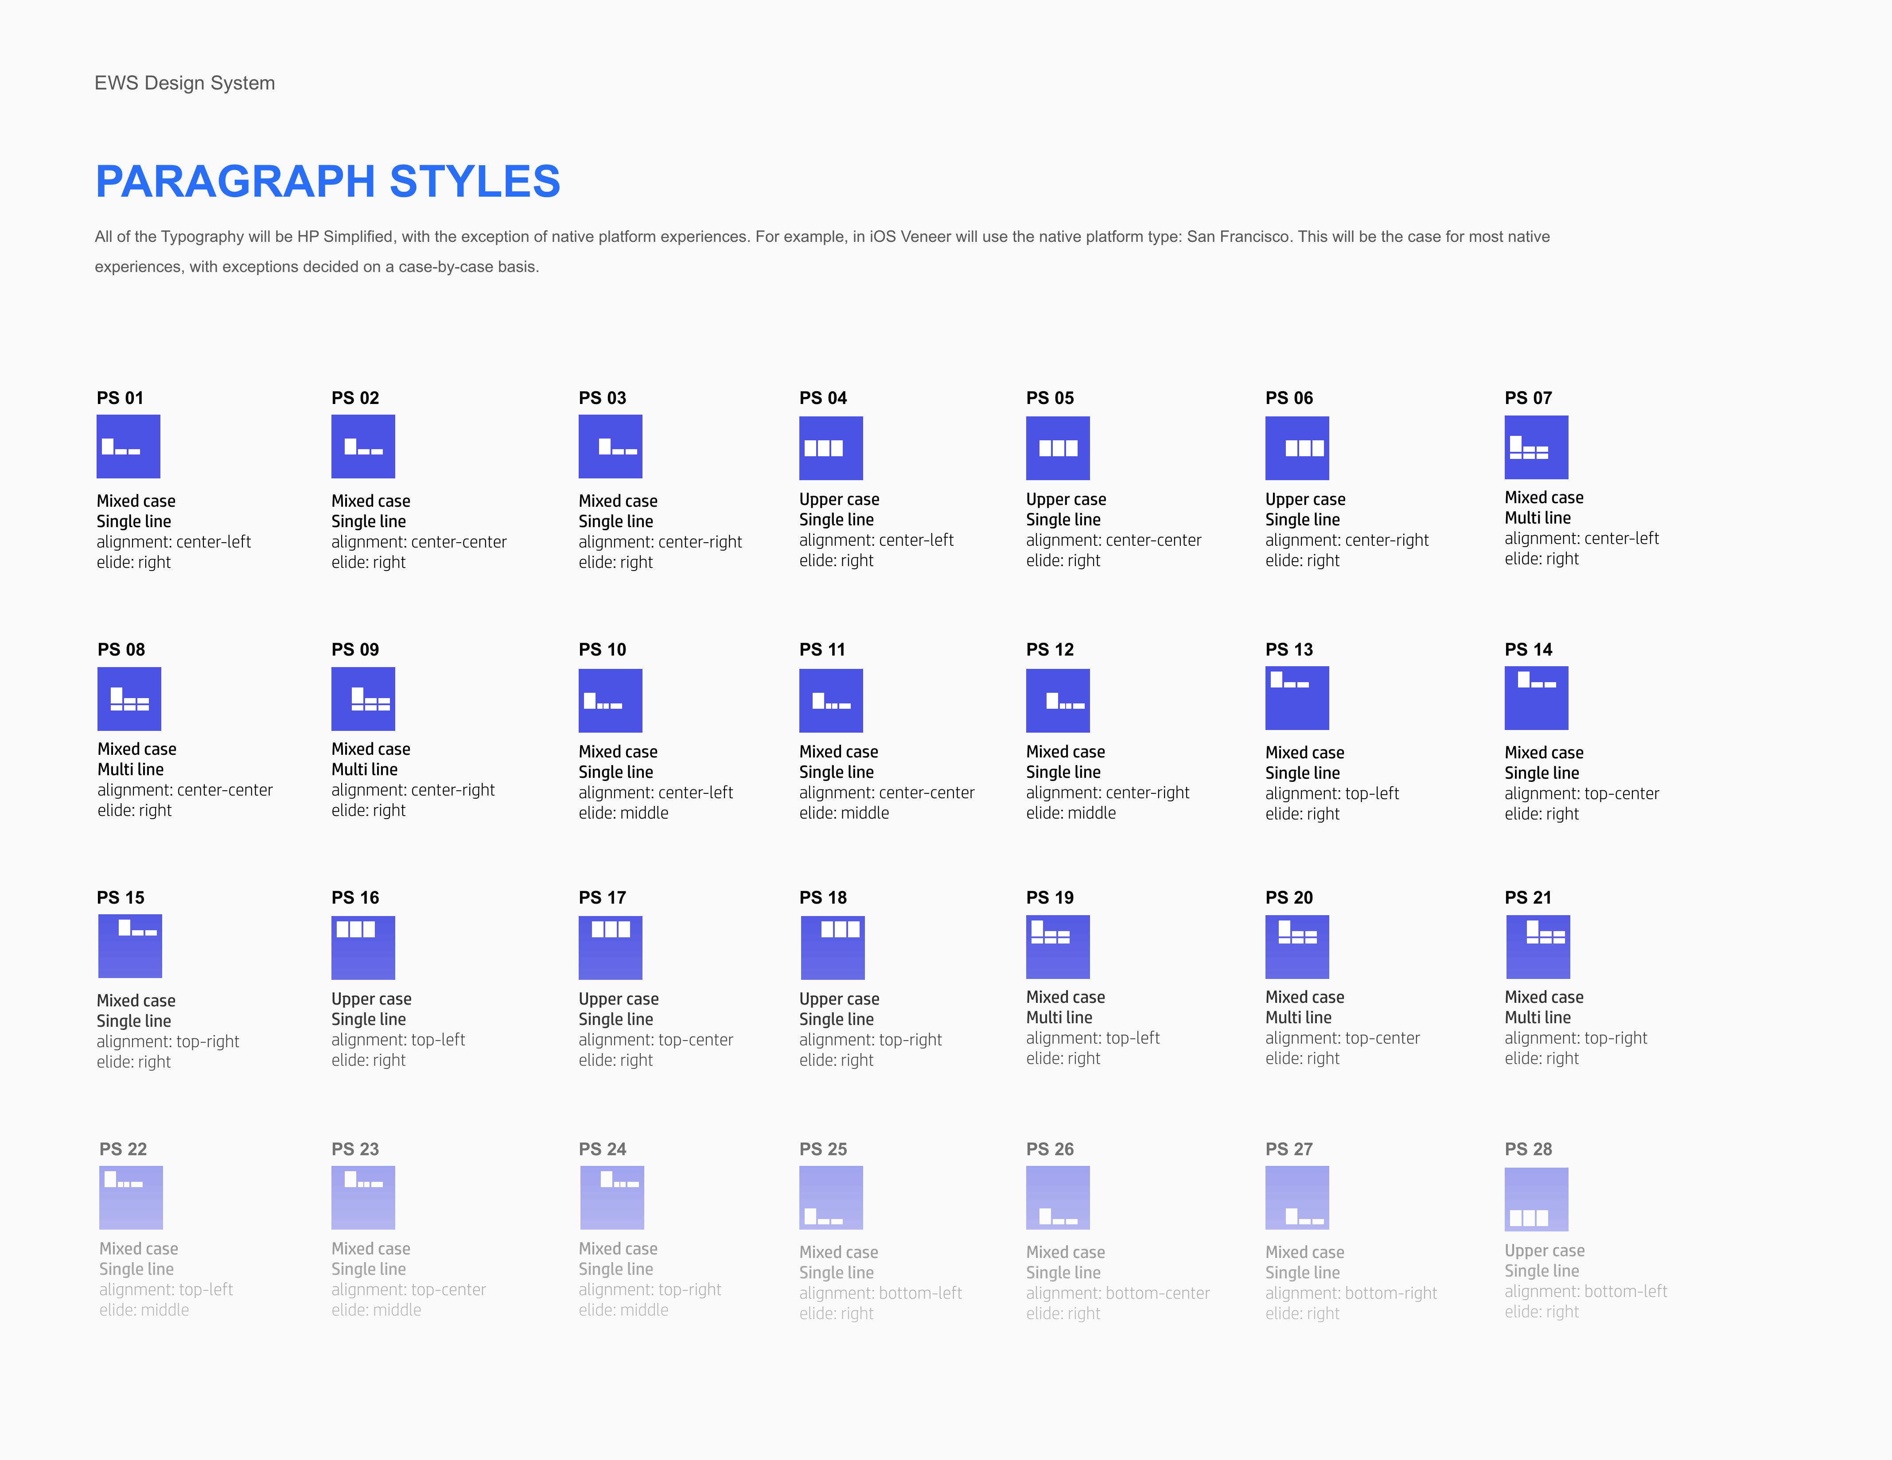Select the PS 28 upper case icon
The image size is (1892, 1460).
click(x=1536, y=1200)
